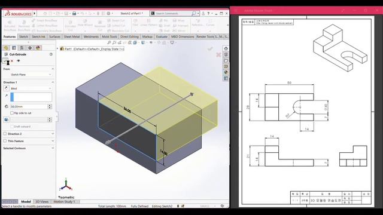Viewport: 383px width, 215px height.
Task: Expand the Direction 2 section chevron
Action: click(x=53, y=134)
